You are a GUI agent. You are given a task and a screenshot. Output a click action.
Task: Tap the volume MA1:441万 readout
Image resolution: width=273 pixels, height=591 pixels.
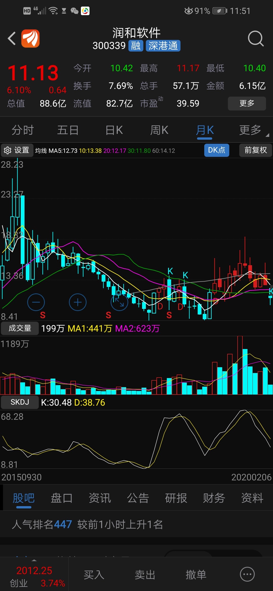(90, 328)
